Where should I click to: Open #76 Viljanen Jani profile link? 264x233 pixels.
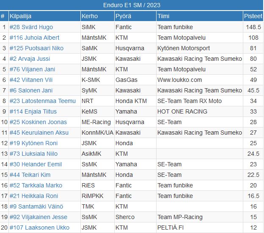pos(32,69)
